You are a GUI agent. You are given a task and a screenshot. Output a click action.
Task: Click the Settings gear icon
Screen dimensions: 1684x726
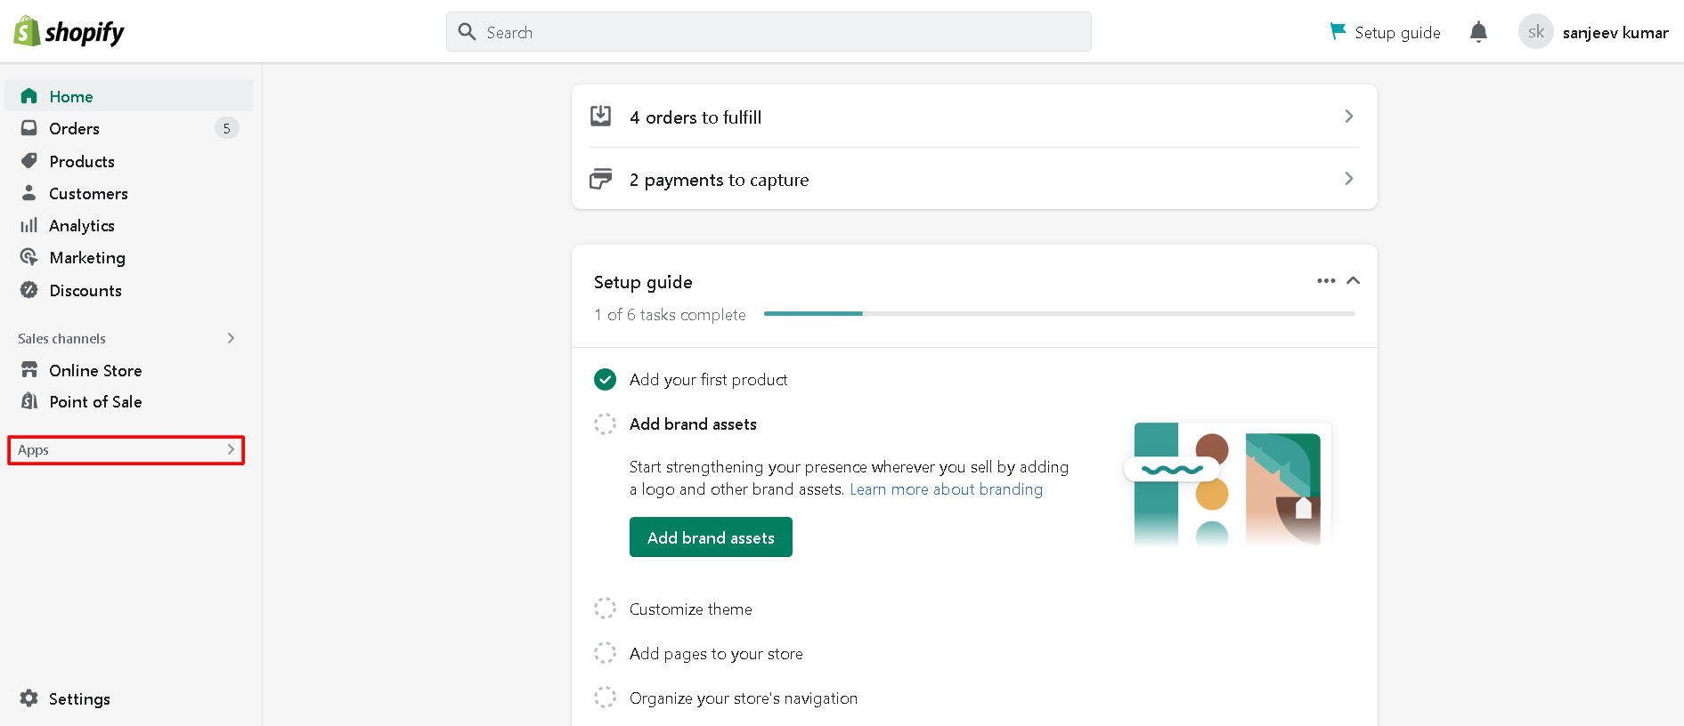click(x=29, y=698)
